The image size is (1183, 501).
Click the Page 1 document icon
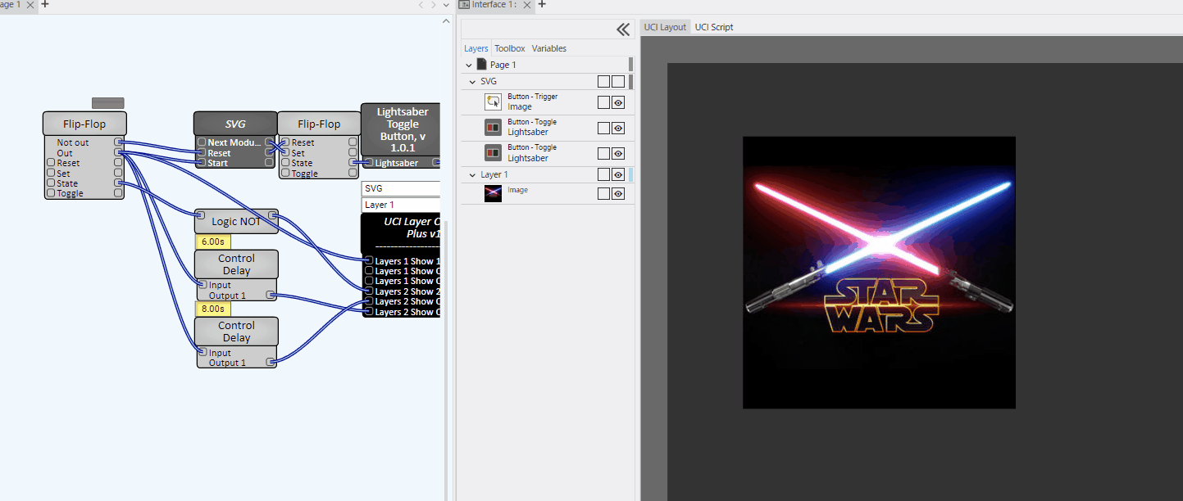[x=481, y=65]
